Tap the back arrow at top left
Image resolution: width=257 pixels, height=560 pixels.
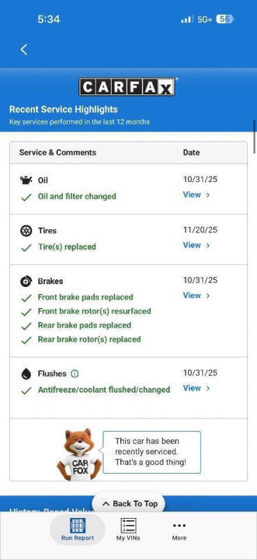(x=24, y=49)
